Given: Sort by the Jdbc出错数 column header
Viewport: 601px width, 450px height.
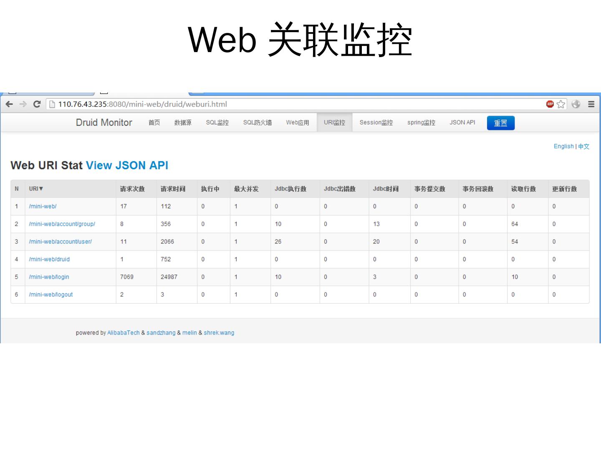Looking at the screenshot, I should click(x=344, y=189).
